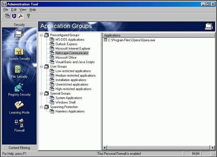This screenshot has height=157, width=217.
Task: Click the horizontal scrollbar track in Applications pane
Action: pos(159,148)
